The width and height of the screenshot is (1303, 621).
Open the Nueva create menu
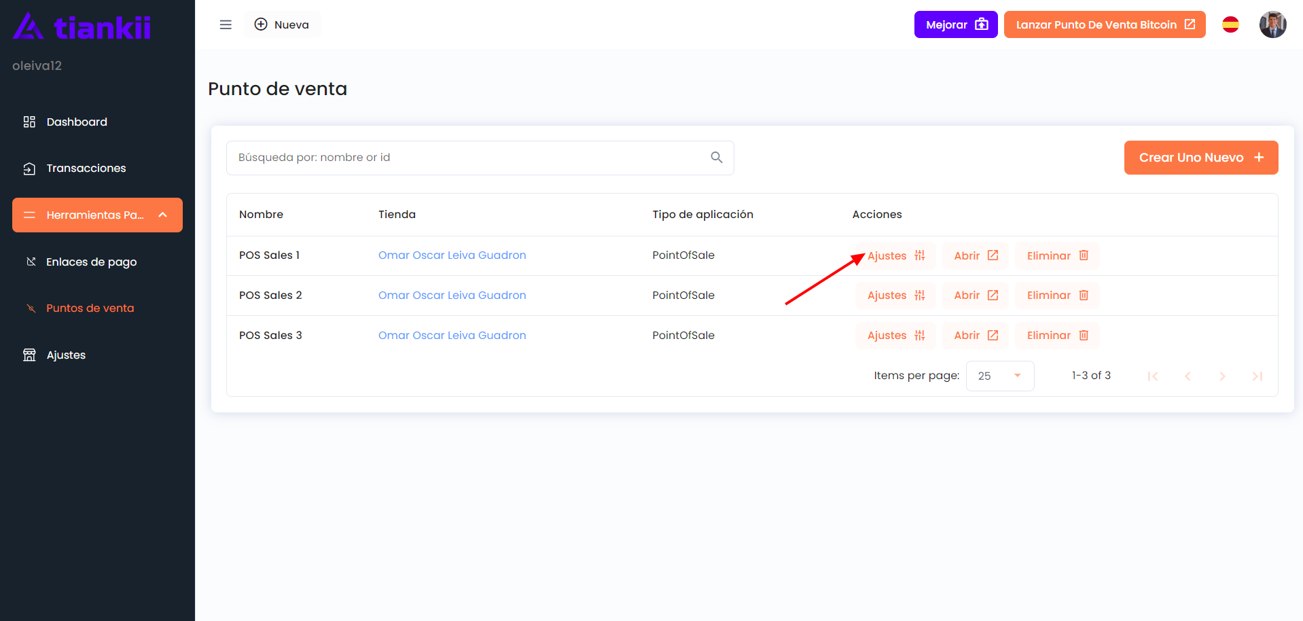click(x=282, y=24)
